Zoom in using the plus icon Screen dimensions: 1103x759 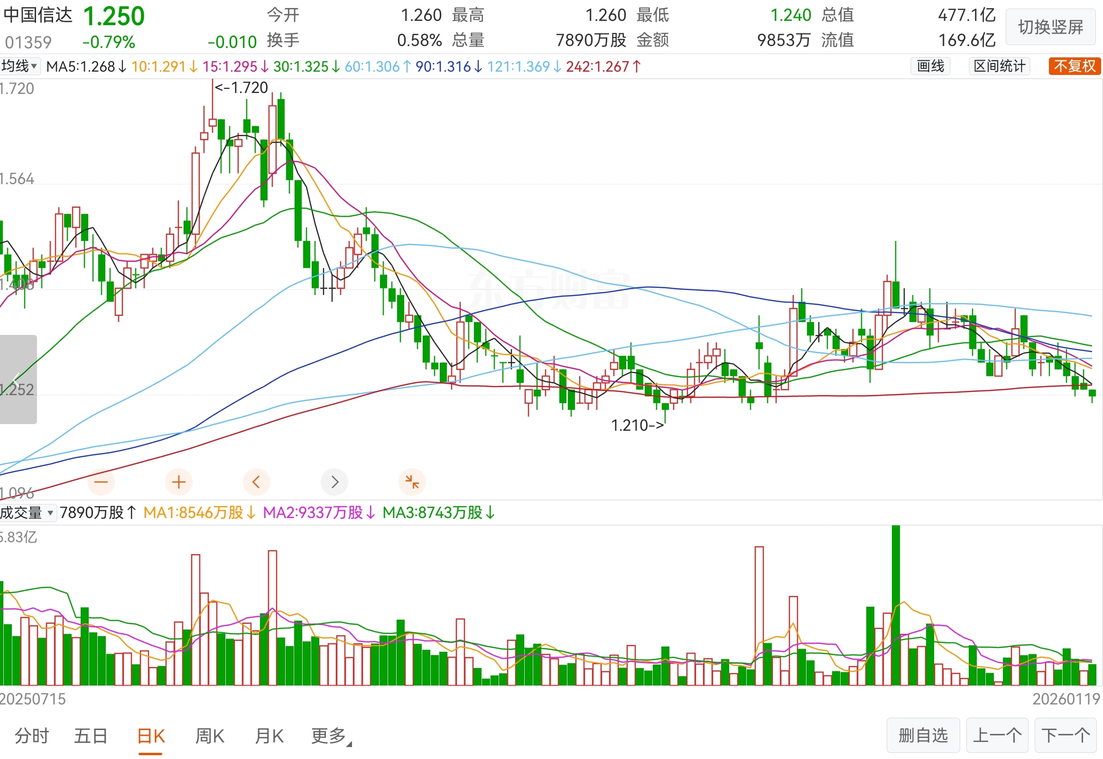(x=178, y=482)
